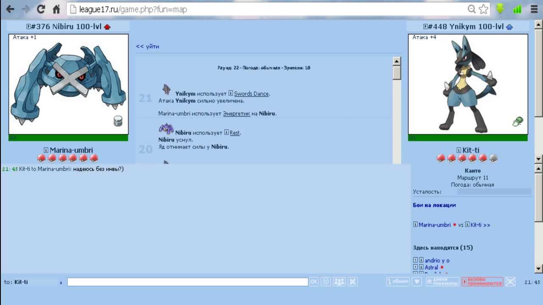Click the info icon right before Astral

tap(421, 267)
